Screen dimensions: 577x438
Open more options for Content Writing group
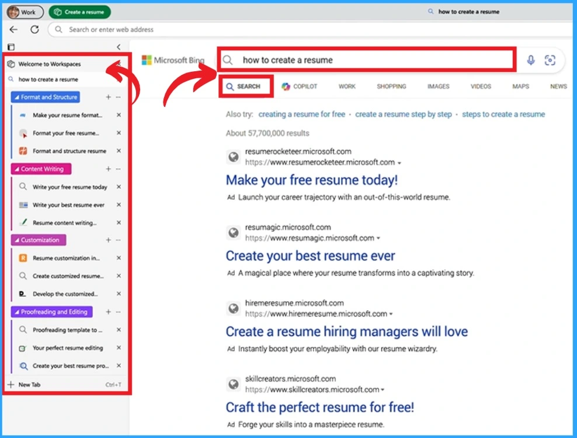(119, 169)
